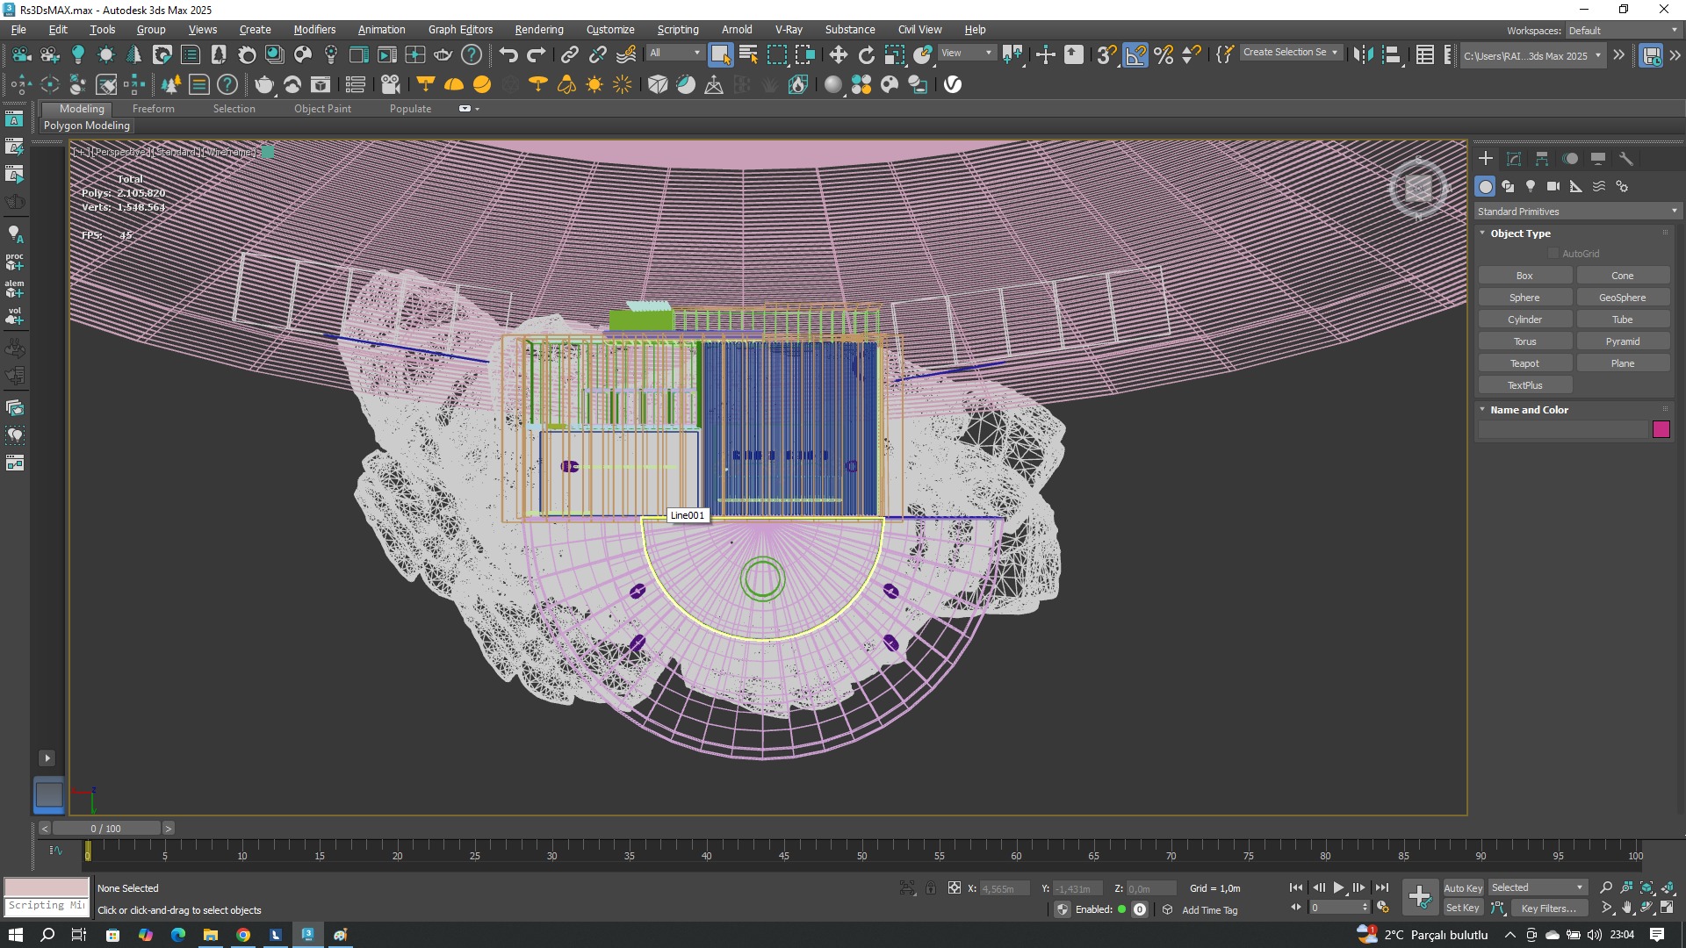Toggle Angle Snap in toolbar
1686x948 pixels.
[1135, 55]
